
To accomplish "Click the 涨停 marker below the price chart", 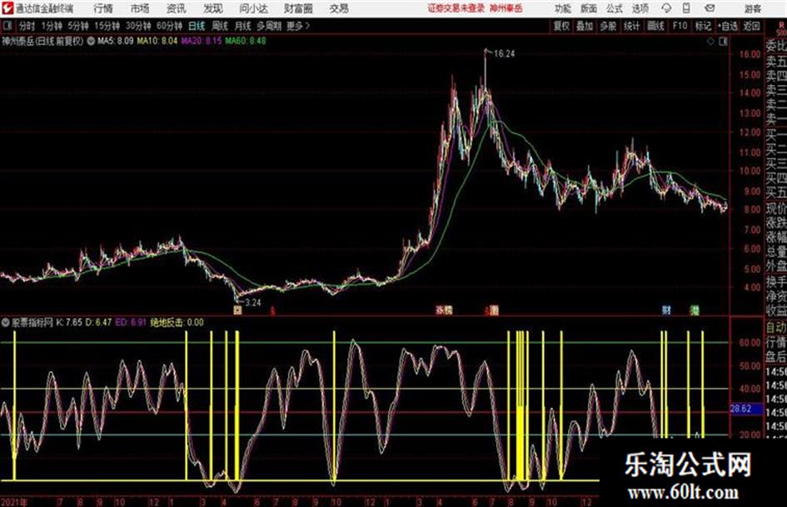I will pyautogui.click(x=444, y=310).
